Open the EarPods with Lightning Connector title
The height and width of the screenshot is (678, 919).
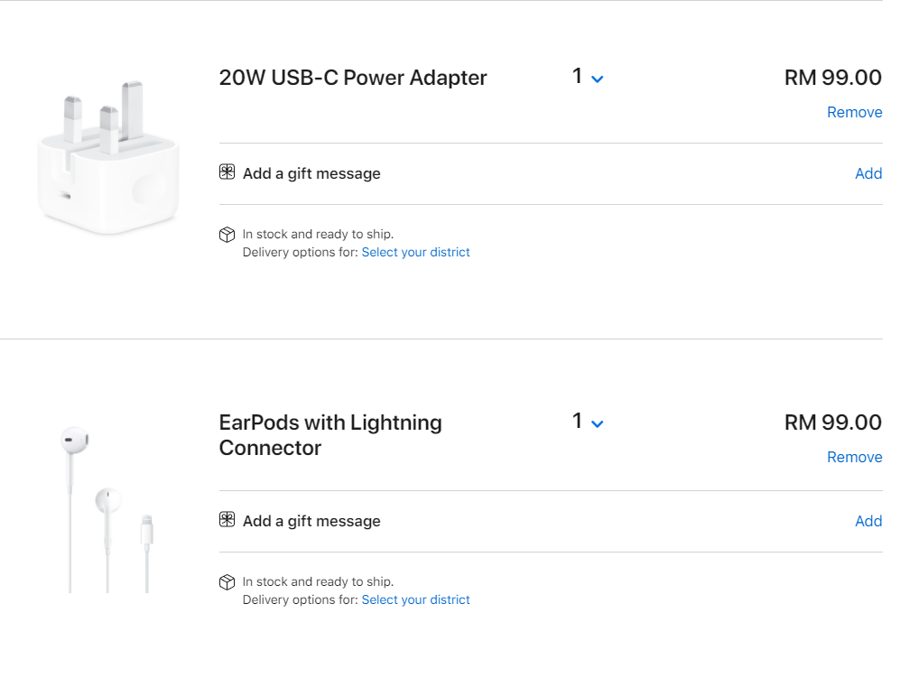click(330, 435)
